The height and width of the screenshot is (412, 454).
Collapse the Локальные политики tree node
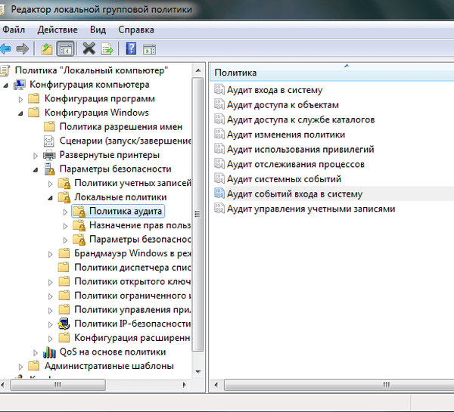click(x=50, y=197)
